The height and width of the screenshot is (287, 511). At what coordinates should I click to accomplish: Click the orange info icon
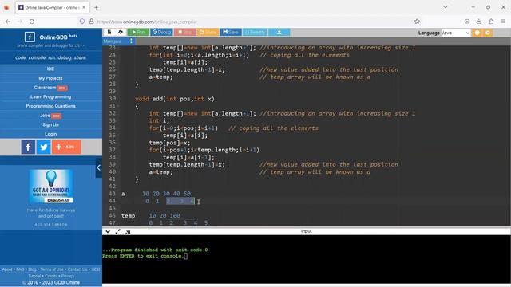(x=477, y=33)
